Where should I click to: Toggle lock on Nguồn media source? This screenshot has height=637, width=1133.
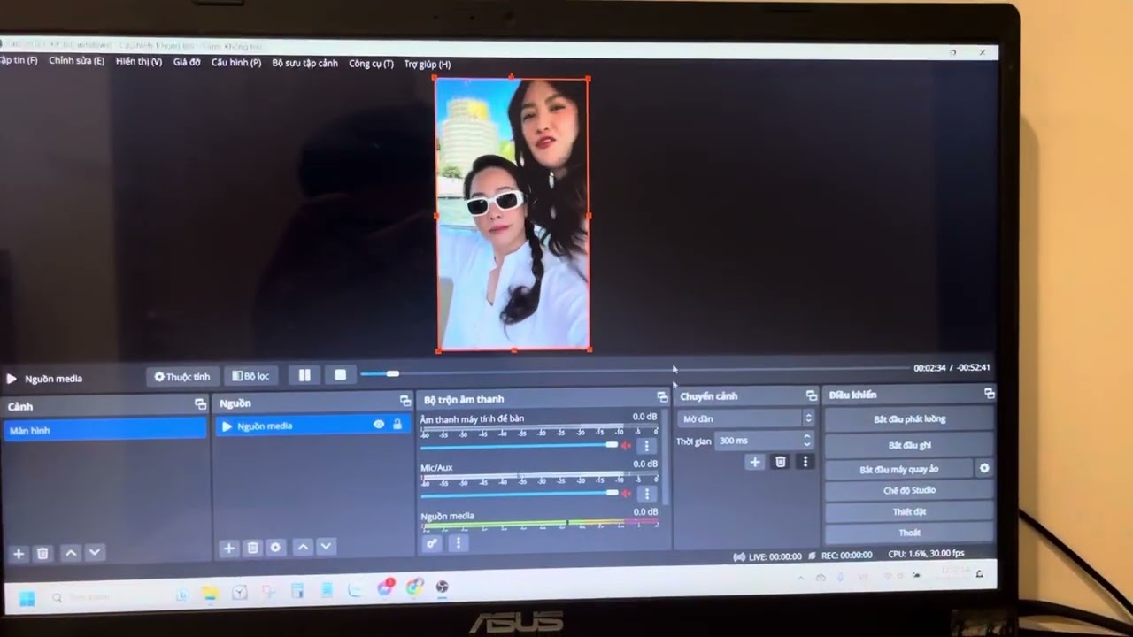point(397,425)
